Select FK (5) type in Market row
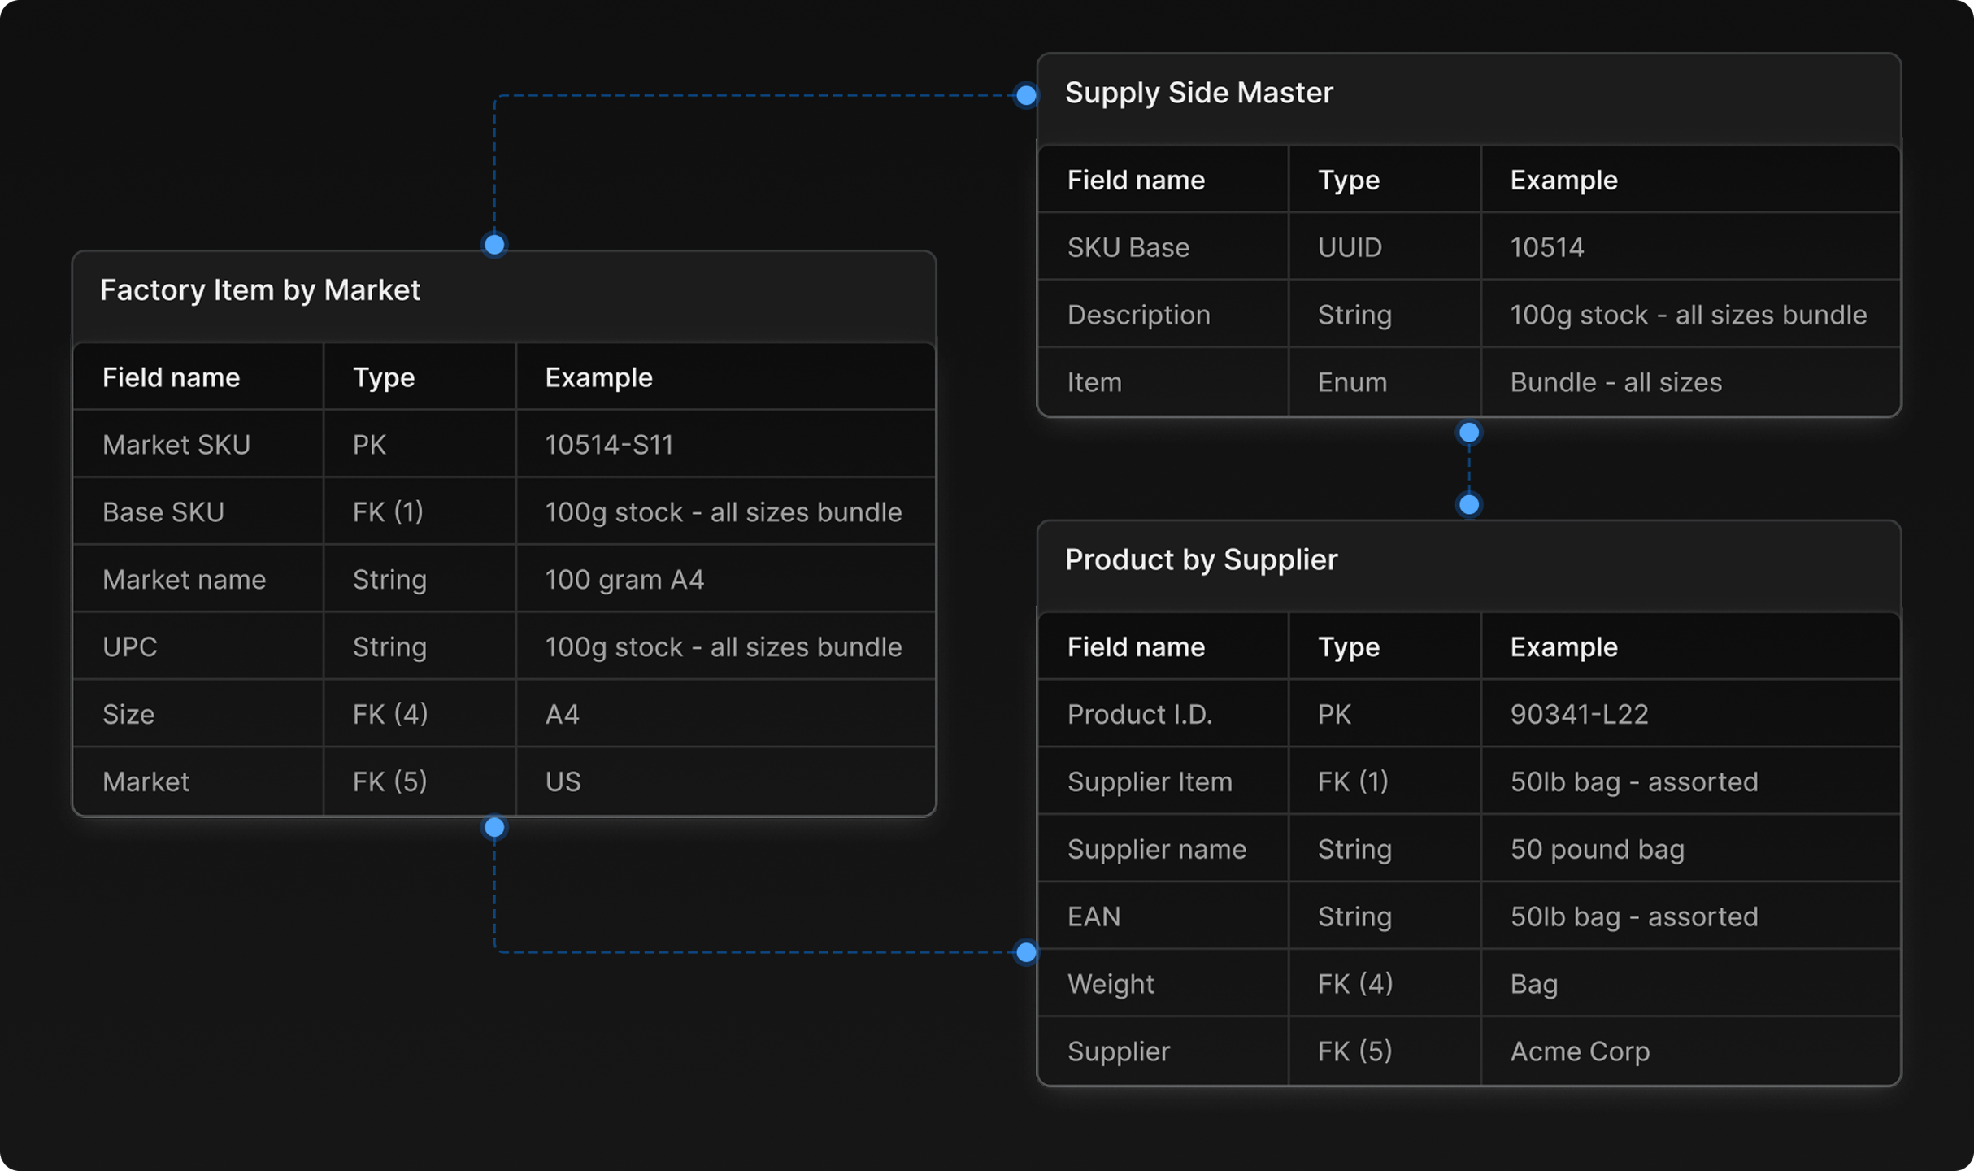1974x1171 pixels. (x=389, y=781)
